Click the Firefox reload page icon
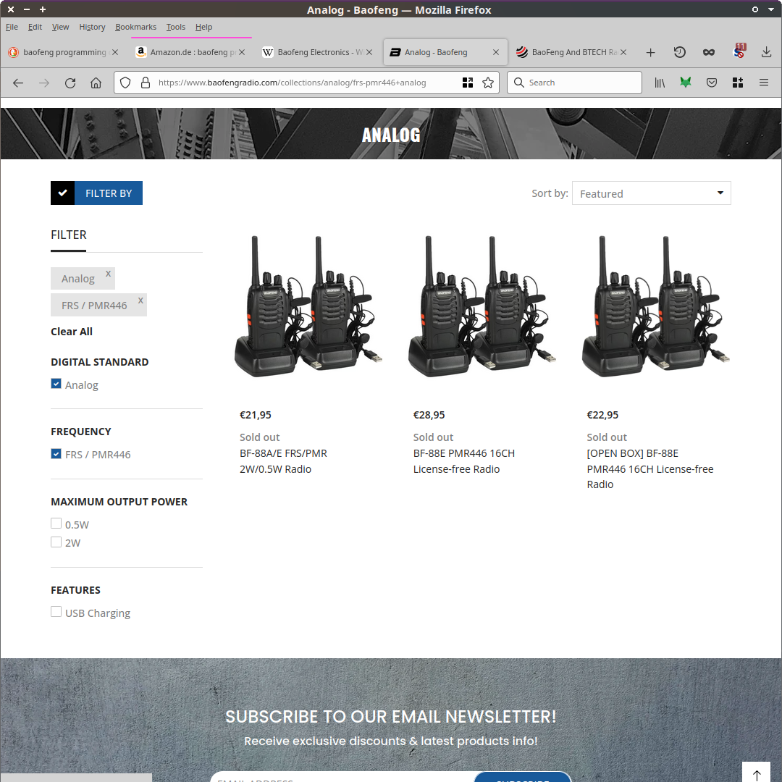Screen dimensions: 782x782 (x=70, y=83)
